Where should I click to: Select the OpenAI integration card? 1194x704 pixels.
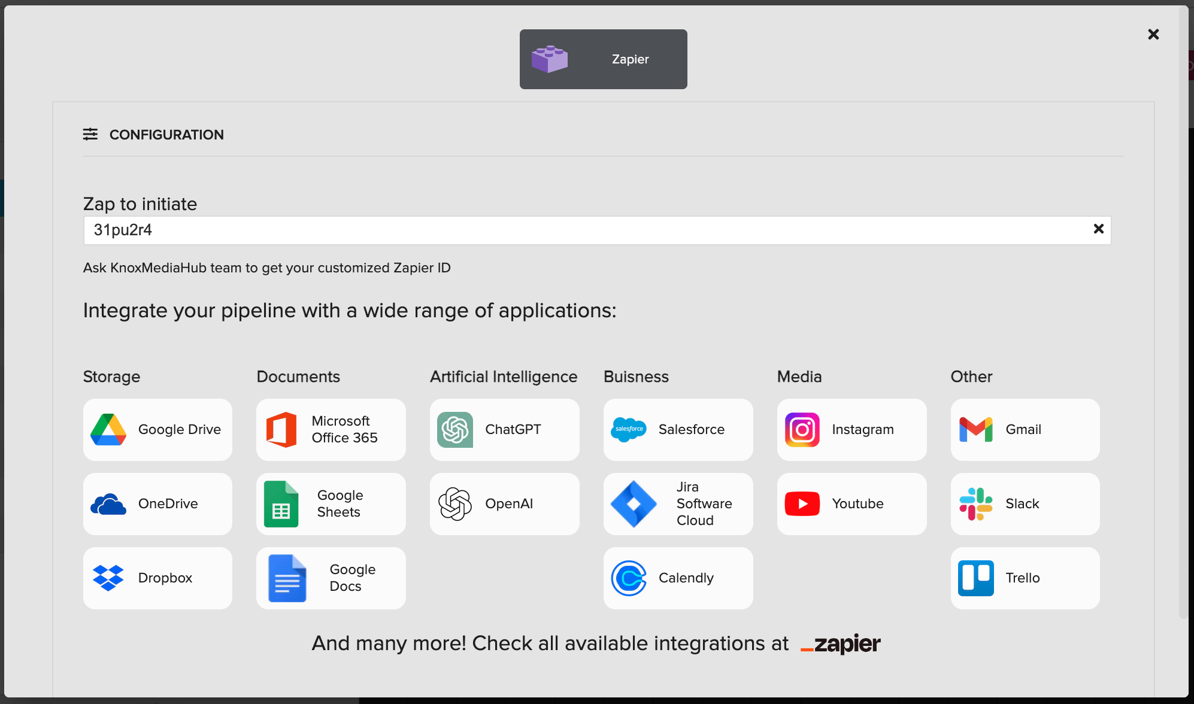click(x=504, y=504)
